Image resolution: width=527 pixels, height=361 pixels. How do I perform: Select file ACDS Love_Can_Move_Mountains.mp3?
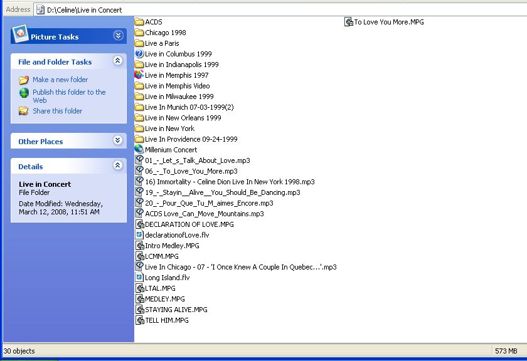coord(204,214)
